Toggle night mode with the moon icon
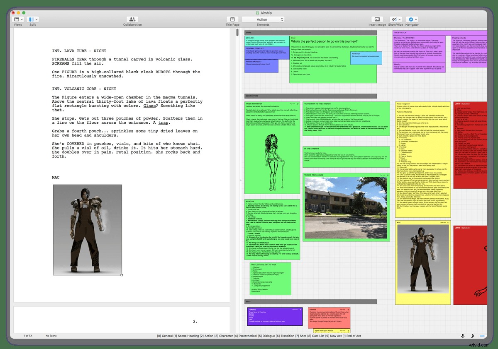498x349 pixels. tap(472, 335)
